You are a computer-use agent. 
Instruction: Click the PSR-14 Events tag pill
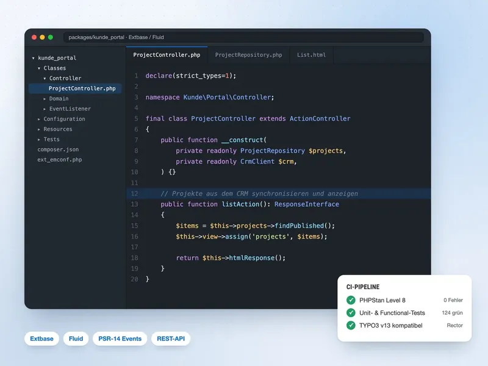(120, 339)
